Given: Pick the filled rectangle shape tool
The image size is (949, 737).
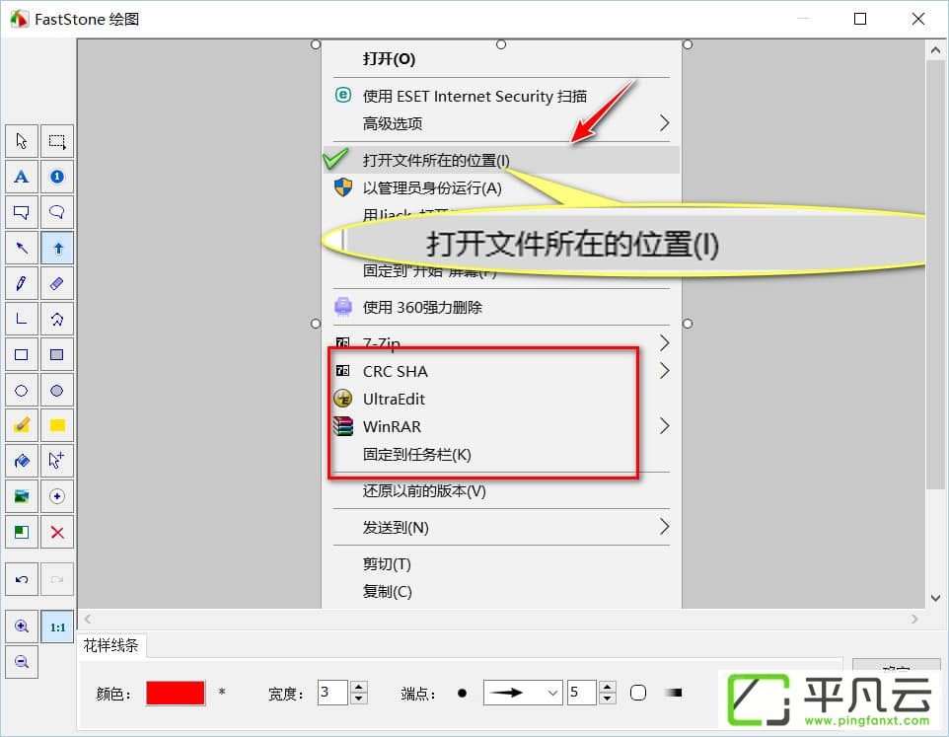Looking at the screenshot, I should click(57, 354).
